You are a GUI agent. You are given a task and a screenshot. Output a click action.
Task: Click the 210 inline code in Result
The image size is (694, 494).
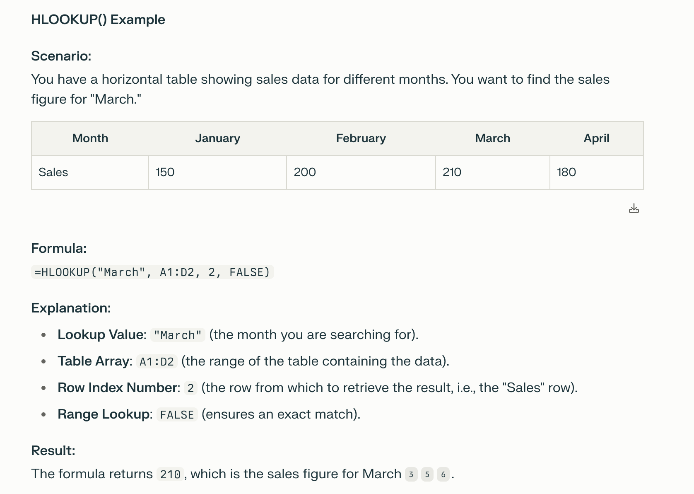pyautogui.click(x=170, y=474)
